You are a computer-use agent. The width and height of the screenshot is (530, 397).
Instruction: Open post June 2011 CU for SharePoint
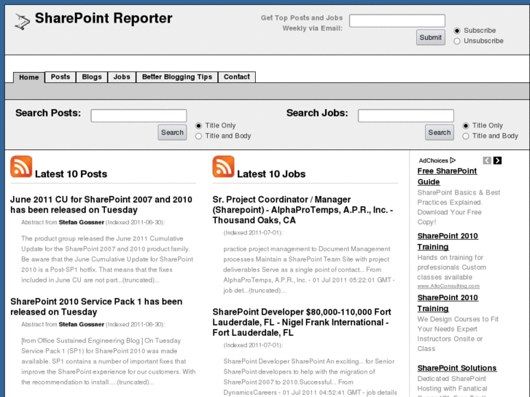coord(101,205)
